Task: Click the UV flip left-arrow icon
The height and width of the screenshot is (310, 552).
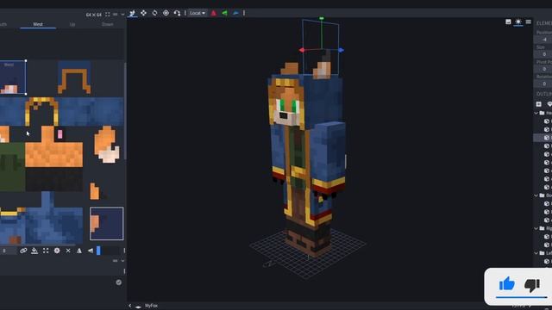Action: pyautogui.click(x=91, y=251)
